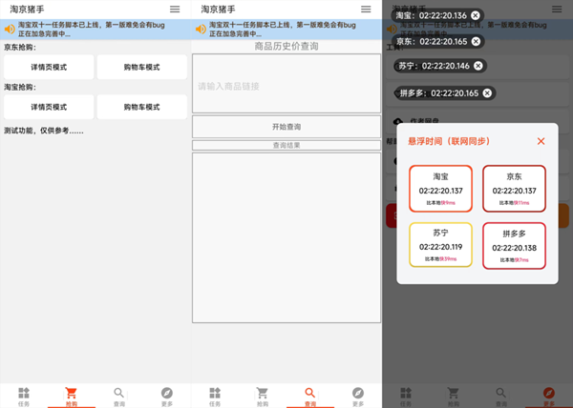This screenshot has height=408, width=573.
Task: Select the 淘宝 time card in dialog
Action: [440, 189]
